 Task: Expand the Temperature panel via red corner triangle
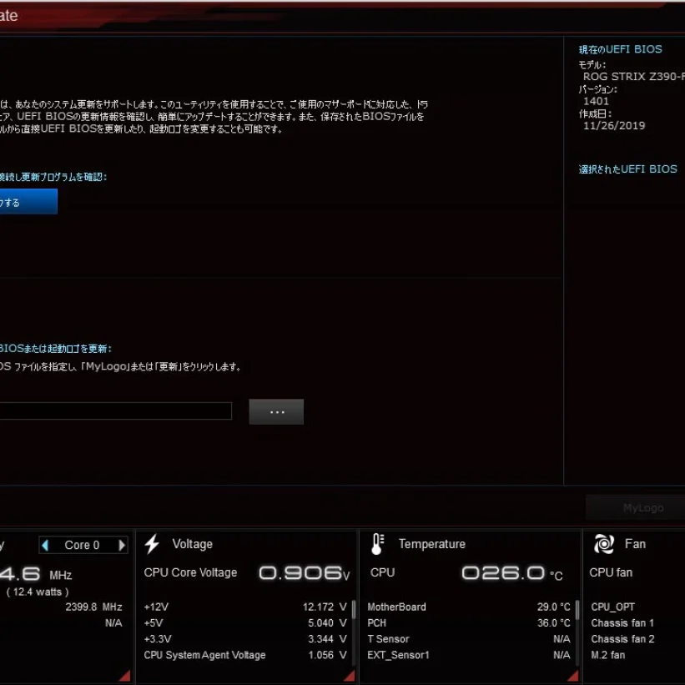click(573, 676)
